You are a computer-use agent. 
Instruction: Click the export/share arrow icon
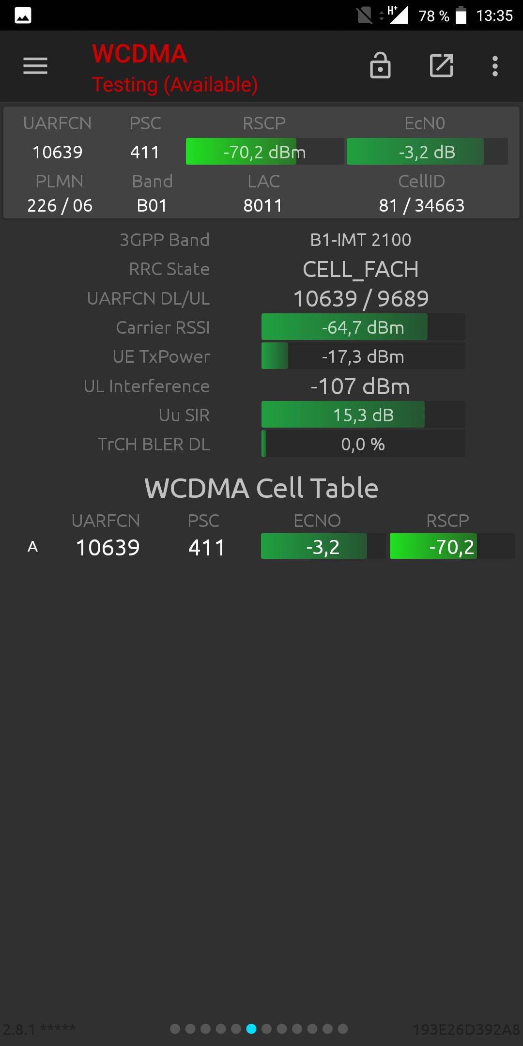[x=441, y=66]
